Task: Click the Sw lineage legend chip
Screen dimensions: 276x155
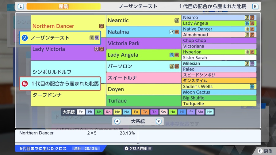Action: coord(163,112)
